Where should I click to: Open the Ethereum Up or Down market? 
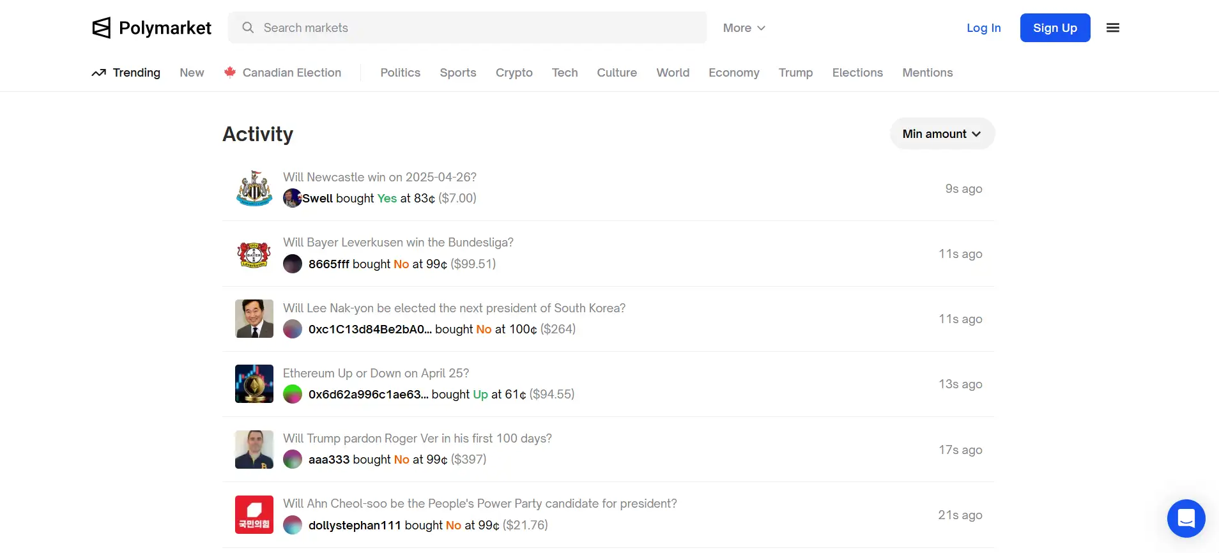point(376,374)
